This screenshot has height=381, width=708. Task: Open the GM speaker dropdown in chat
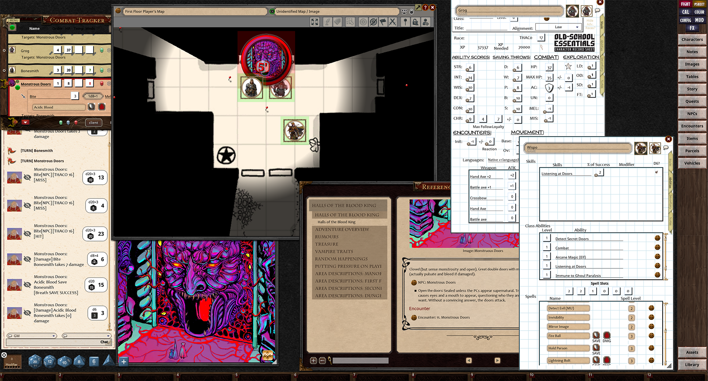[31, 336]
